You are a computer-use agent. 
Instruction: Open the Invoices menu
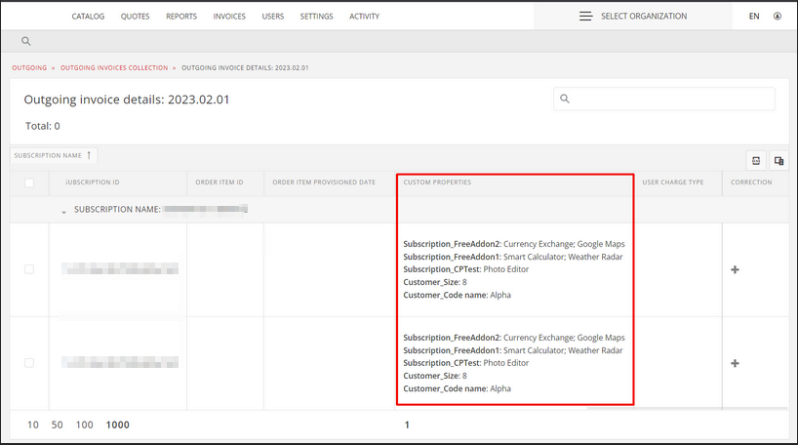click(229, 17)
